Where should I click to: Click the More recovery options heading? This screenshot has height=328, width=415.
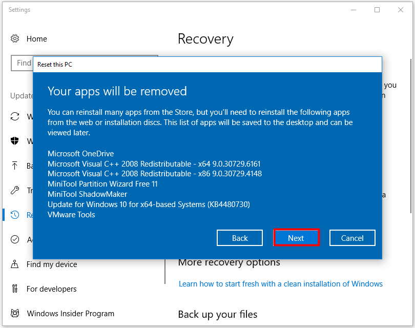coord(229,262)
